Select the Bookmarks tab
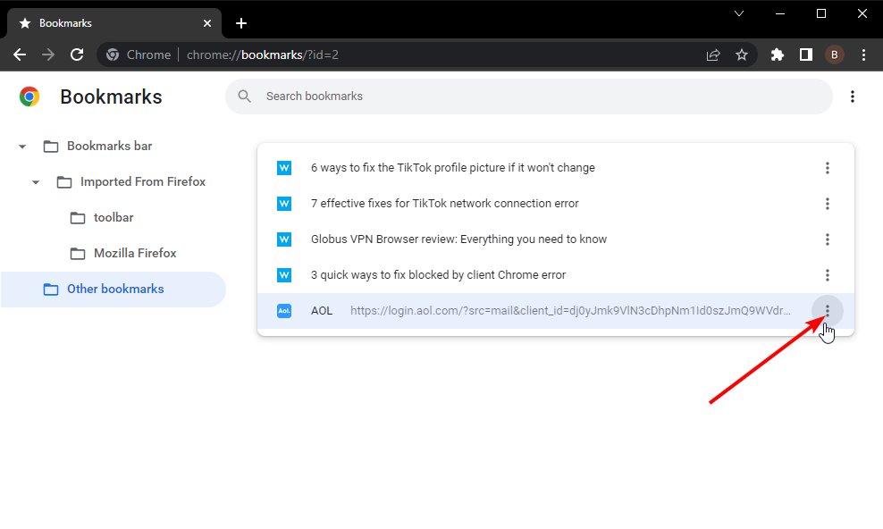Screen dimensions: 883x529 click(x=114, y=23)
